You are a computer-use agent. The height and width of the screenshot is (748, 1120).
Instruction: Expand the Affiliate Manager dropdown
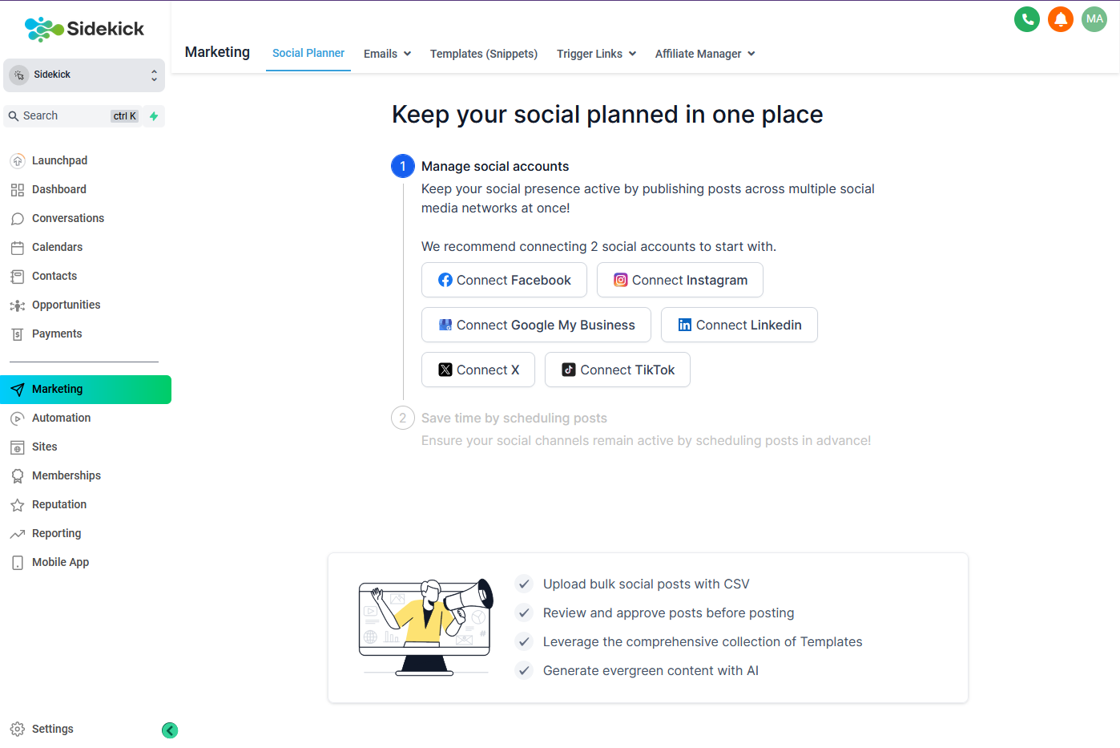705,54
